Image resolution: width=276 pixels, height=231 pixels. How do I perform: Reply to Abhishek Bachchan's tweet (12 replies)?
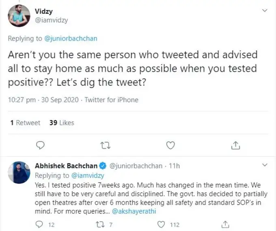point(40,225)
